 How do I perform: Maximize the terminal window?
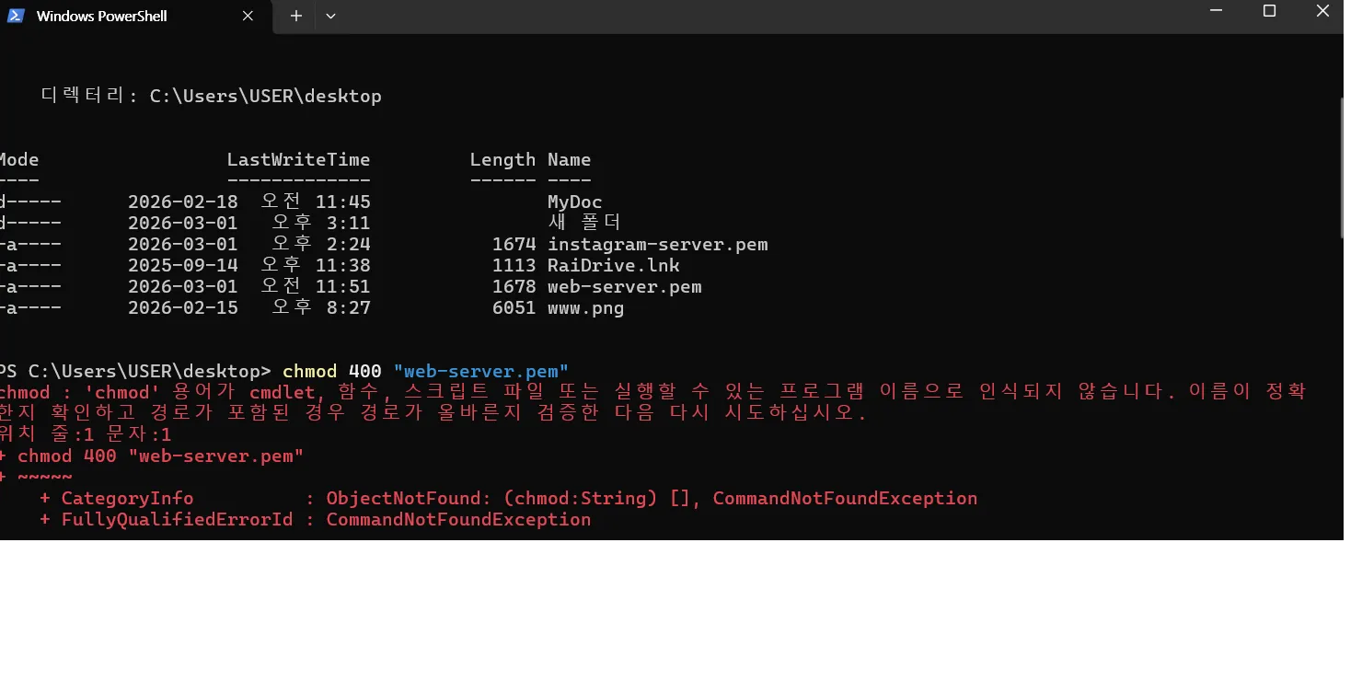[x=1269, y=11]
